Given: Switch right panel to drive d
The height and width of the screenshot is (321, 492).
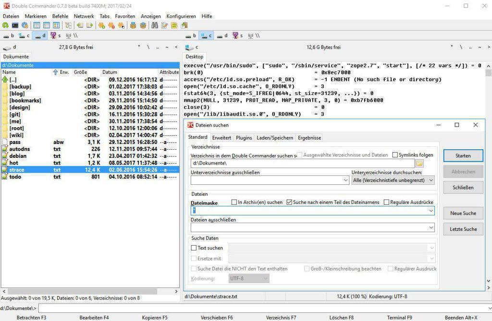Looking at the screenshot, I should point(222,36).
